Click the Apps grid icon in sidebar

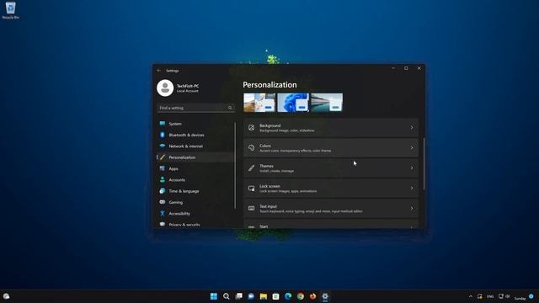point(163,168)
